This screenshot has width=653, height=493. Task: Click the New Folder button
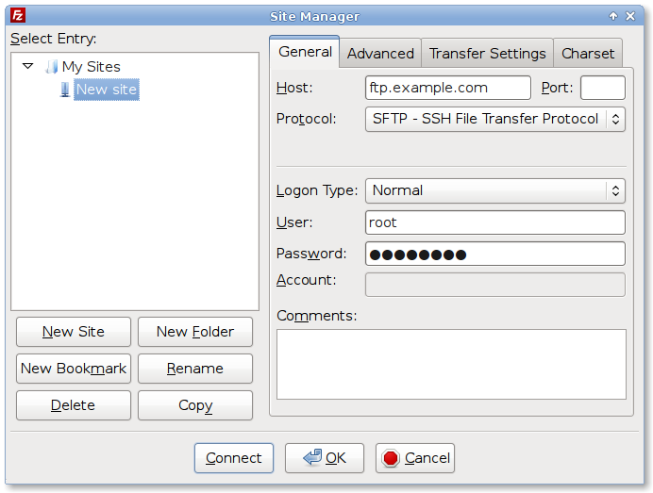(x=195, y=332)
